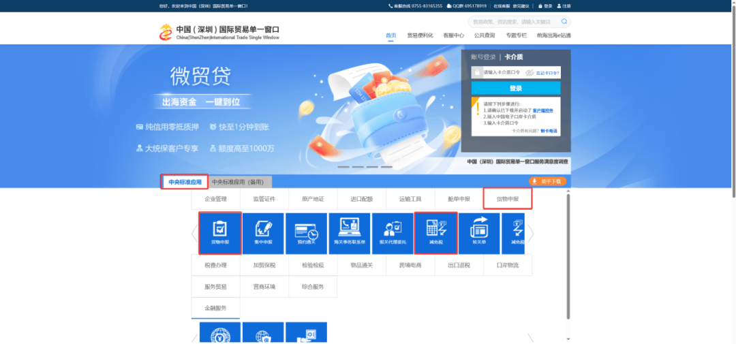
Task: Select 检验检疫 category
Action: pos(313,265)
